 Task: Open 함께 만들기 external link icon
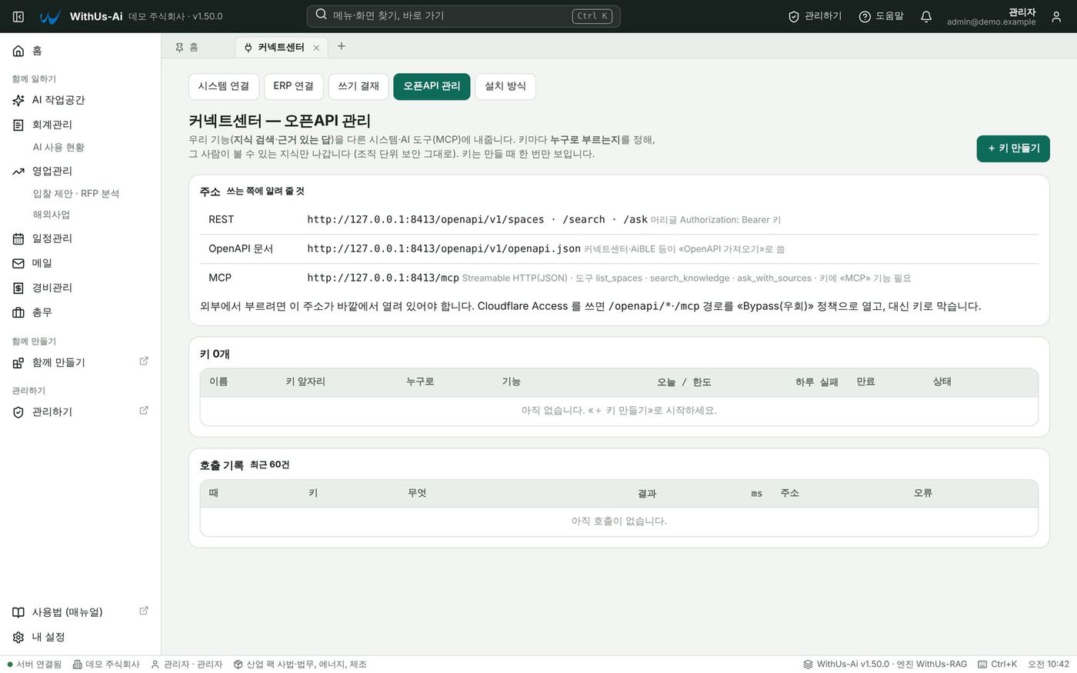pos(144,361)
